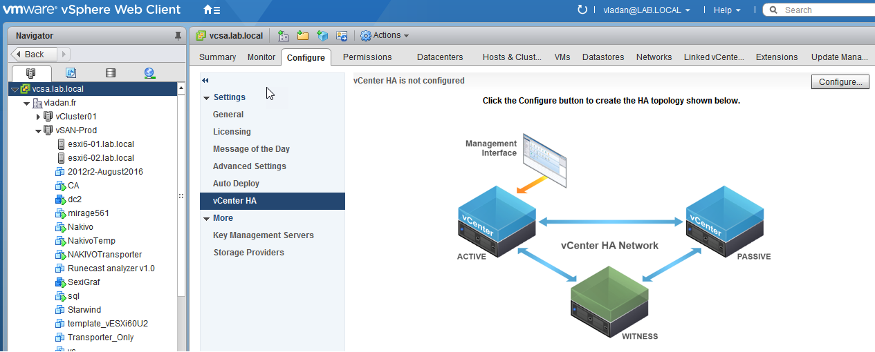Pin the Navigator panel
This screenshot has width=875, height=352.
[x=178, y=36]
